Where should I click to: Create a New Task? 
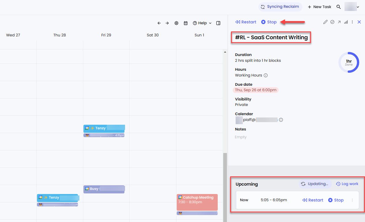(x=319, y=7)
